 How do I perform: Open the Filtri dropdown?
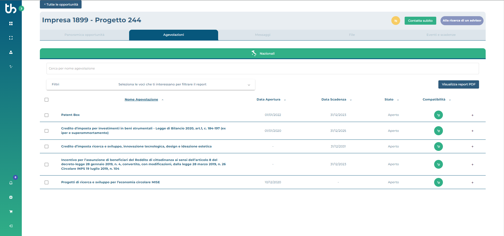click(x=151, y=84)
